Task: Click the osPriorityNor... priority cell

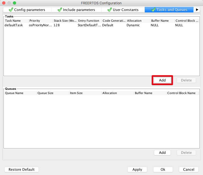Action: tap(40, 25)
